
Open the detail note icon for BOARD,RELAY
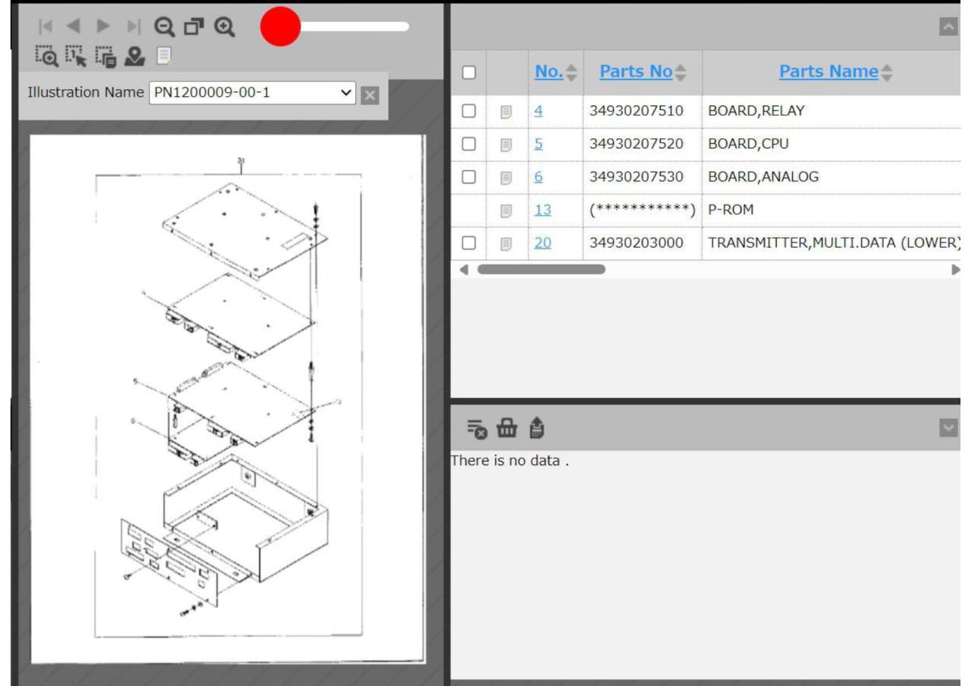[x=507, y=111]
